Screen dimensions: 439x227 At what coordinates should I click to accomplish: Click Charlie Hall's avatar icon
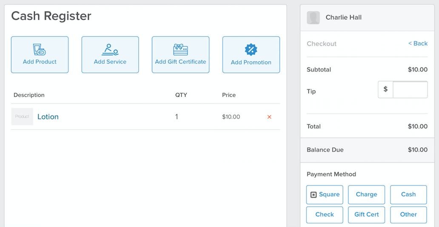click(x=313, y=17)
